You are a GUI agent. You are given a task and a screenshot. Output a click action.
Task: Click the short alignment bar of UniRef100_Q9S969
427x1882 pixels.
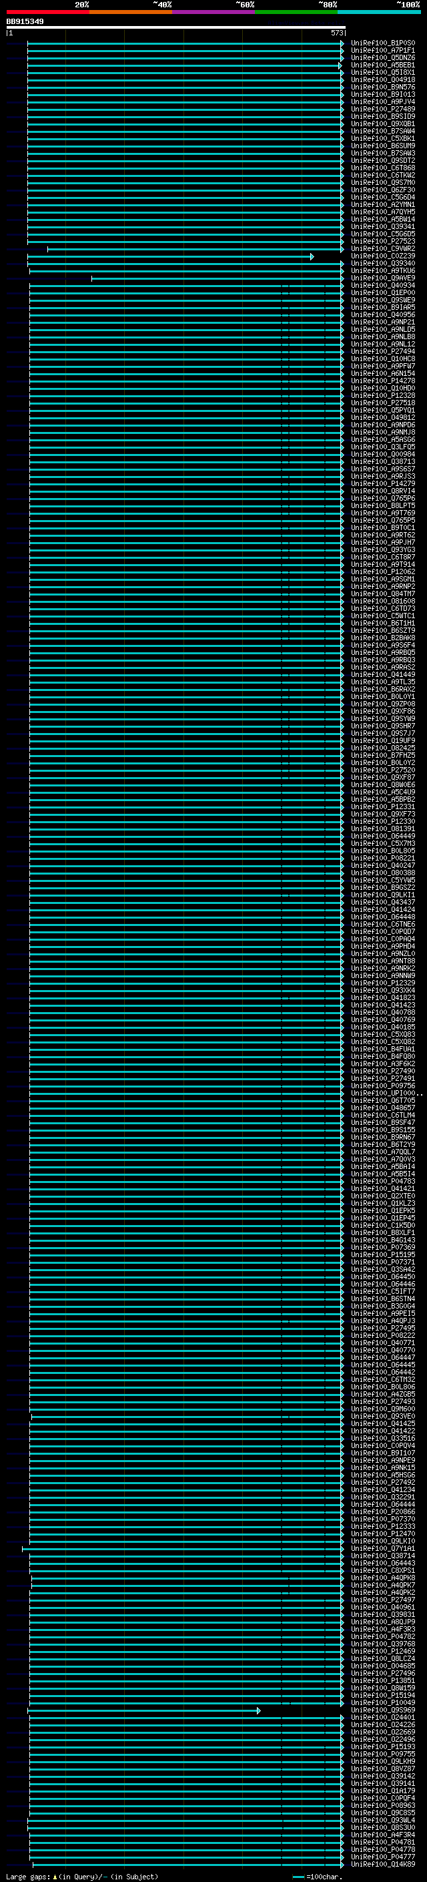(143, 1710)
